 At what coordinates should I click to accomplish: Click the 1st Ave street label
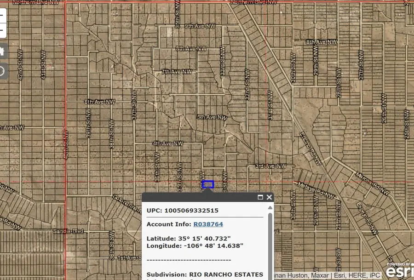129,258
